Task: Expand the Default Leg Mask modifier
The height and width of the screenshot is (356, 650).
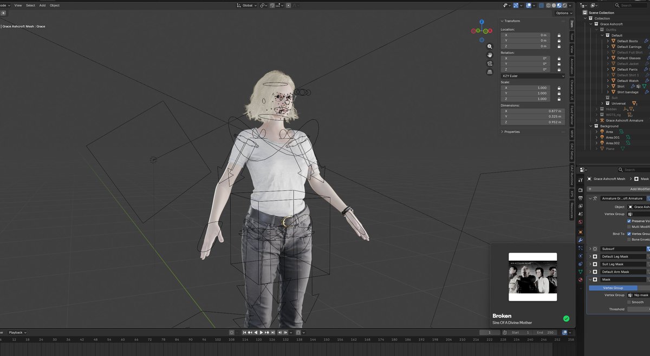Action: [x=590, y=256]
